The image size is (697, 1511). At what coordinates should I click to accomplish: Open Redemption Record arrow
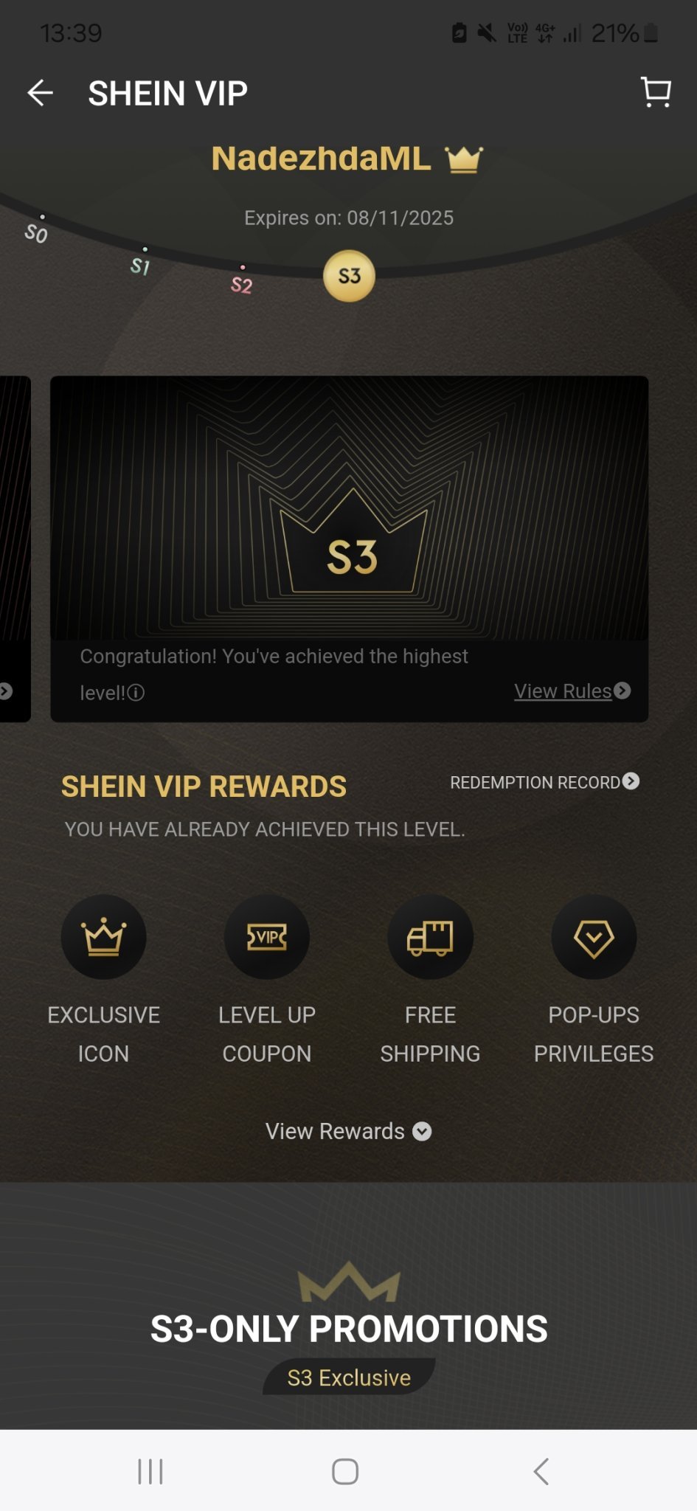click(631, 781)
